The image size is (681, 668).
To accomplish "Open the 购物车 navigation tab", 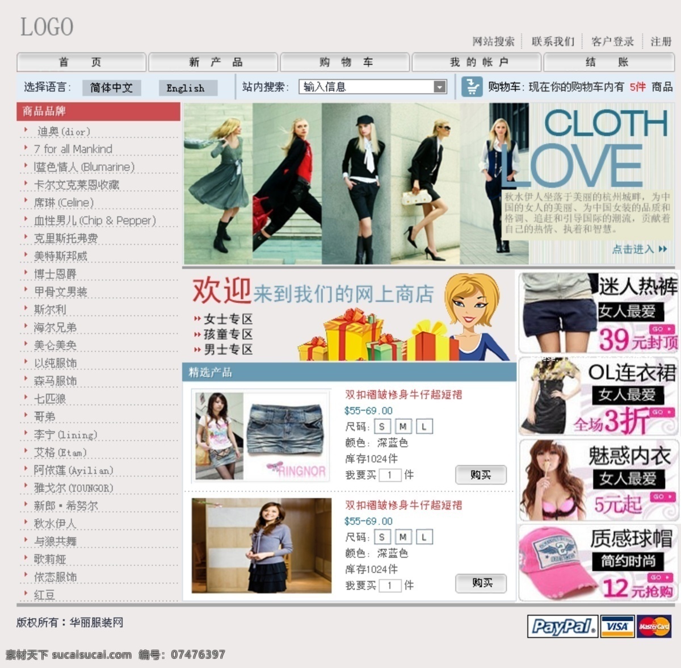I will pos(345,62).
